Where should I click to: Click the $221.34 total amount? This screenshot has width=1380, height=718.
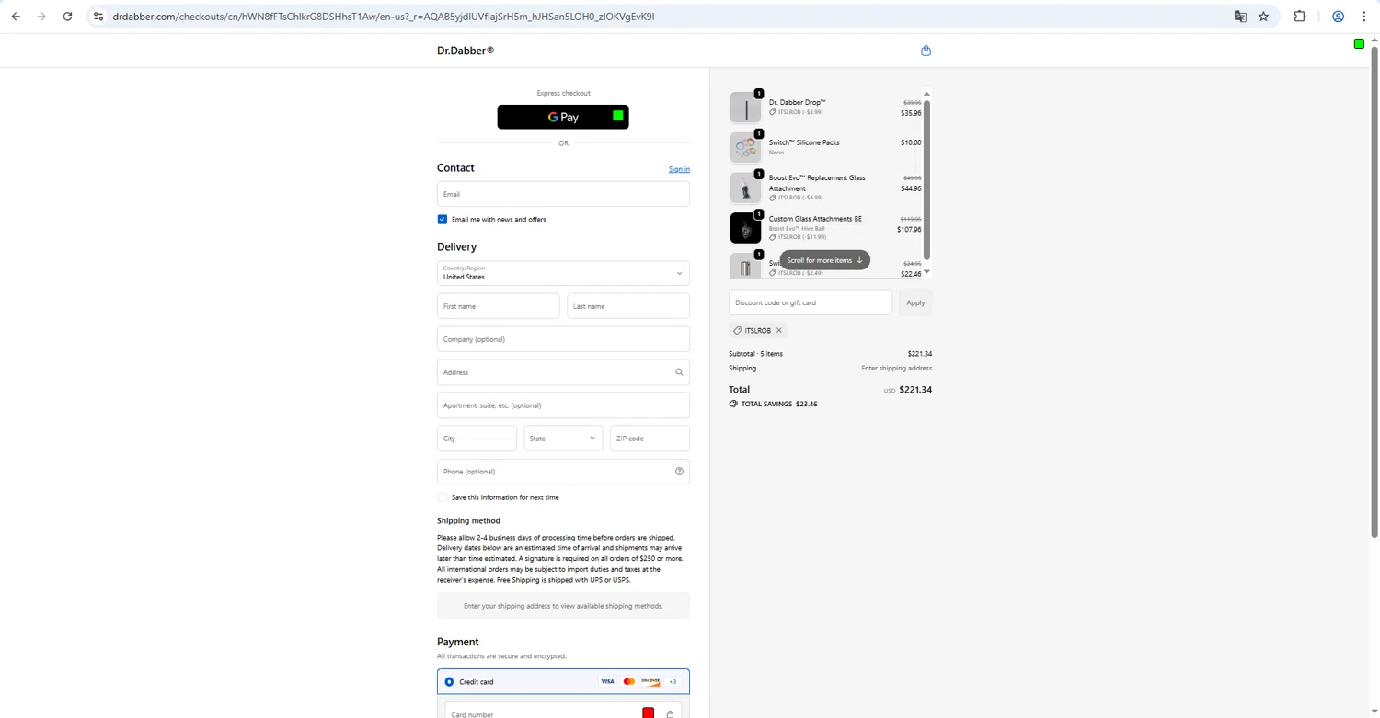915,390
